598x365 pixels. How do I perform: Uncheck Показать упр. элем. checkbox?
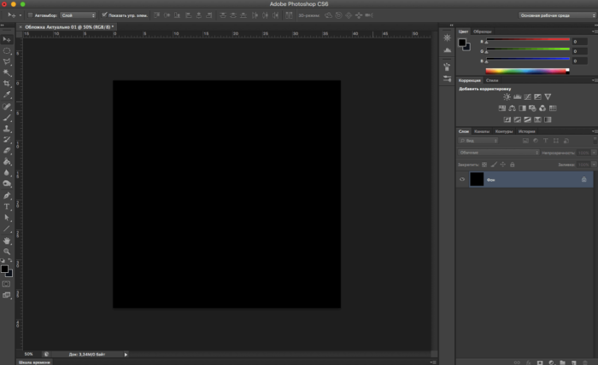[x=104, y=15]
